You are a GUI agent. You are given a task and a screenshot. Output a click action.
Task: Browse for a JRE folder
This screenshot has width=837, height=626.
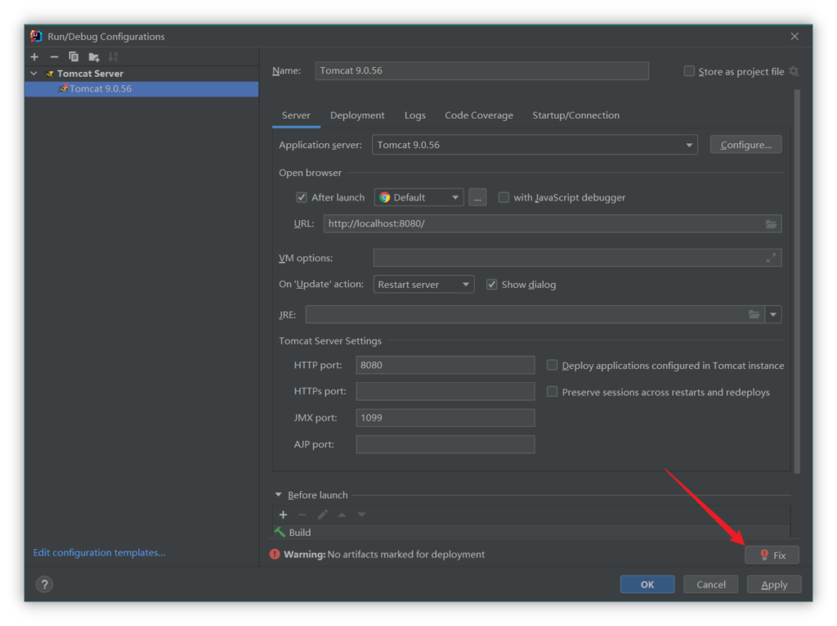click(x=754, y=314)
